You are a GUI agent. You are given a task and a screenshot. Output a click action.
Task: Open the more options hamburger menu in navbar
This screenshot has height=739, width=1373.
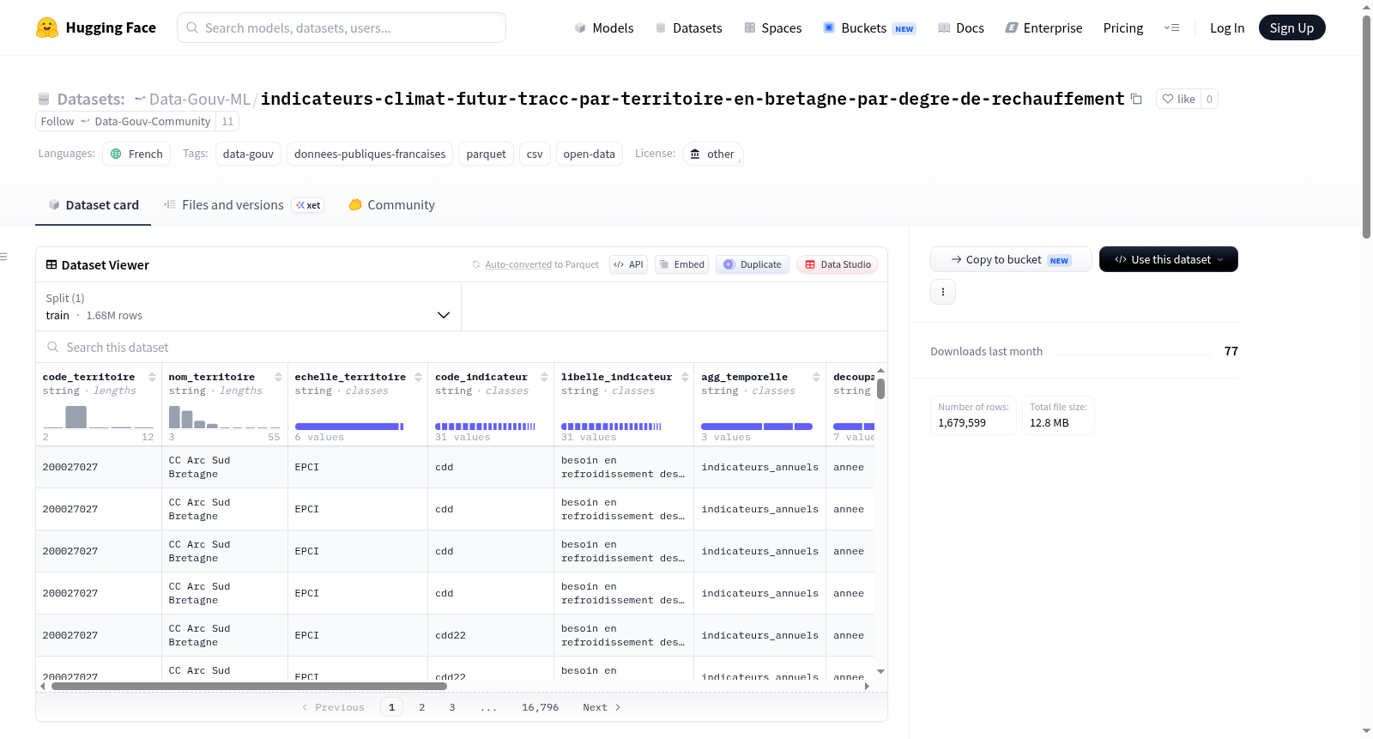1171,27
